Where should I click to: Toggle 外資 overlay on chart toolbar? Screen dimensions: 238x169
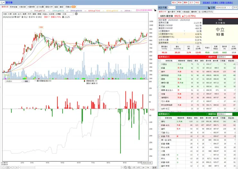click(10, 14)
